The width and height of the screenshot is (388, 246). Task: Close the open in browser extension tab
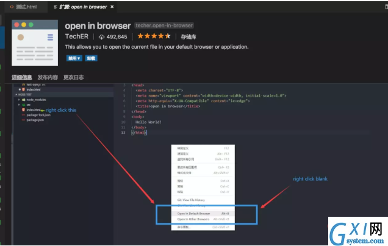coord(112,7)
